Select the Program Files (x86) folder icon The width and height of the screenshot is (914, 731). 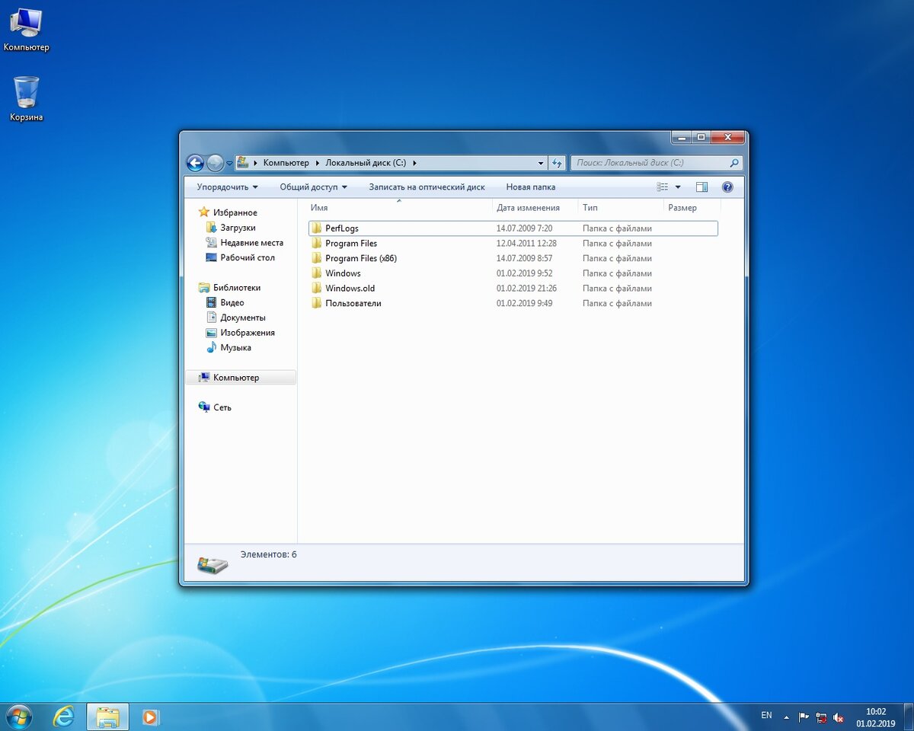(316, 258)
